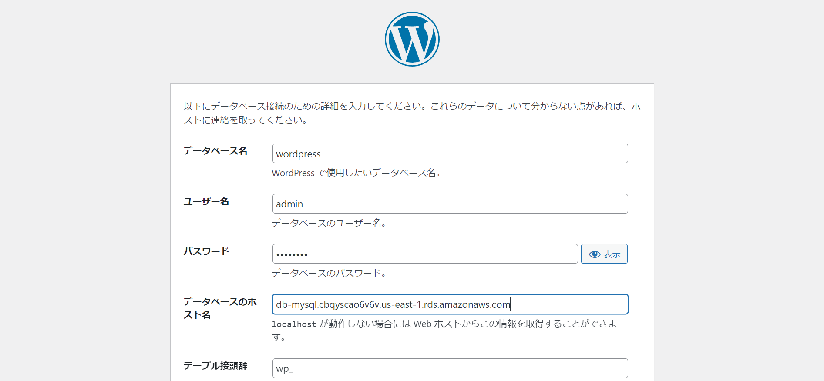Click the hint 'データベースのユーザー名。'

[329, 223]
